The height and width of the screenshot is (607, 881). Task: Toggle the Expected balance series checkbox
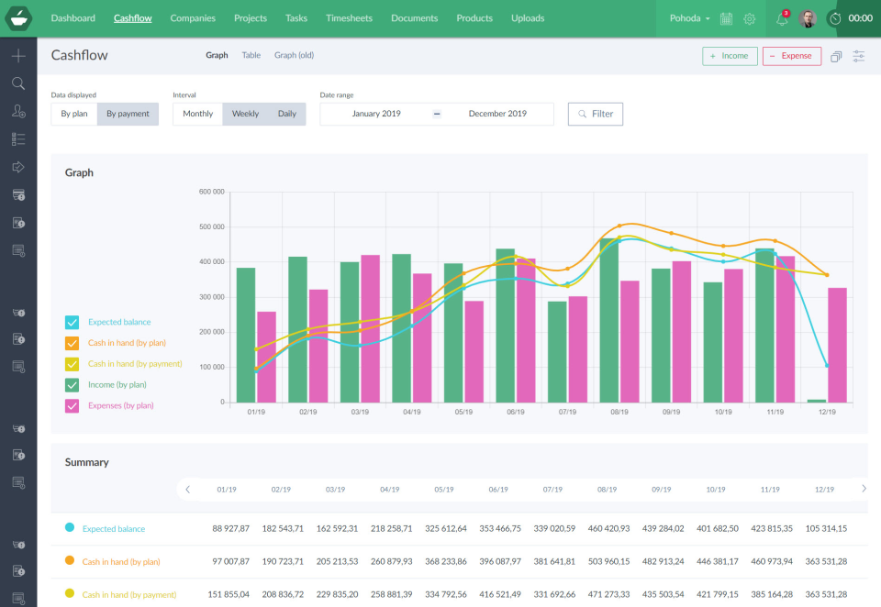pyautogui.click(x=72, y=322)
